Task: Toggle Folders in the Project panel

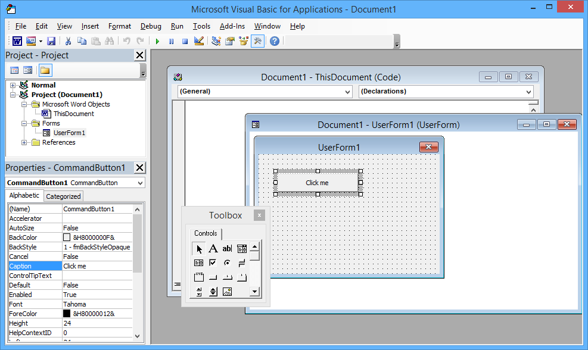Action: [45, 70]
